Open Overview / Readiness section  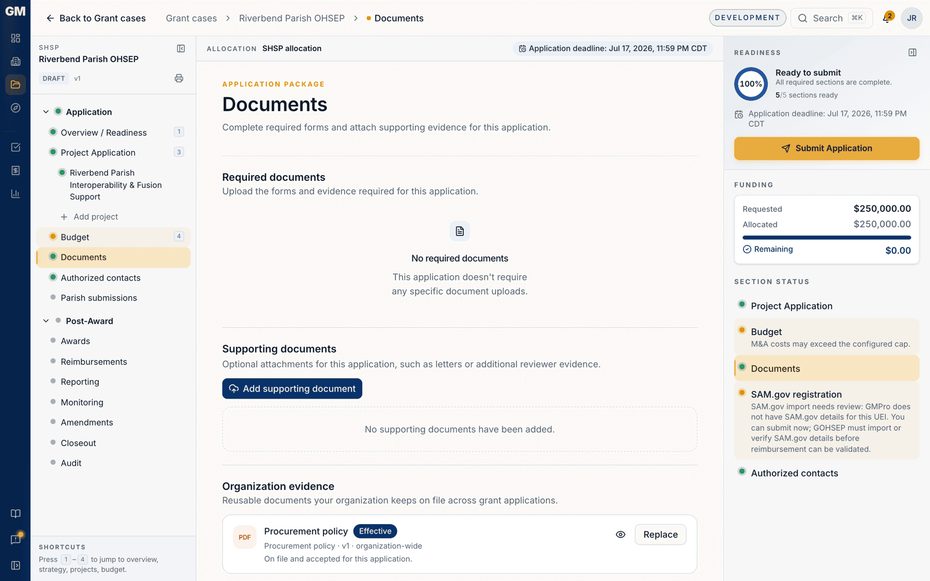(x=114, y=132)
